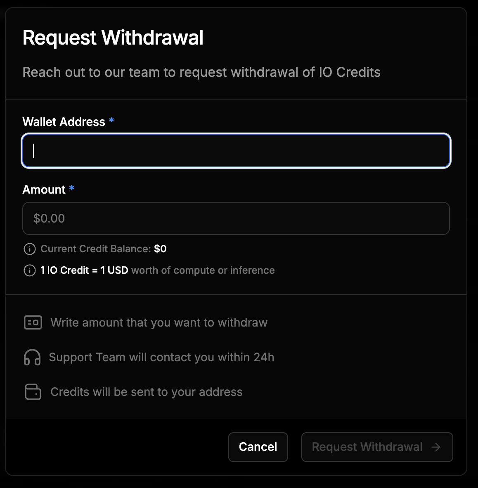Select the withdrawal amount card icon

(33, 322)
